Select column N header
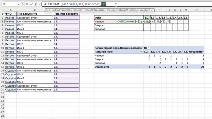212x119 pixels. (x=196, y=10)
